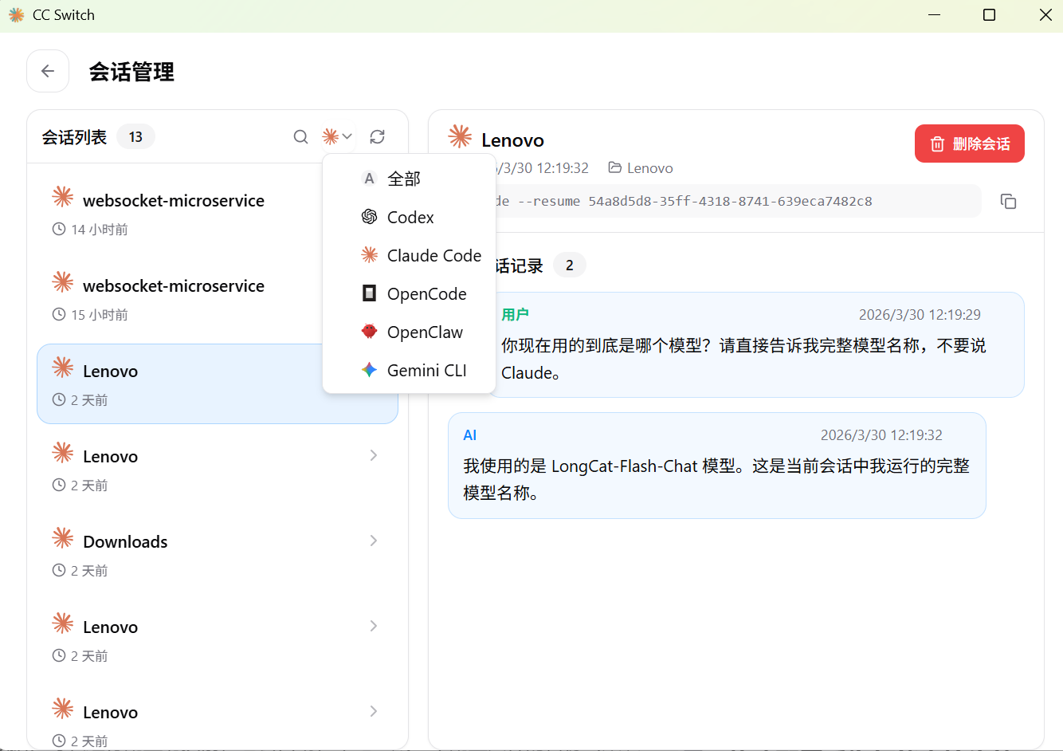The width and height of the screenshot is (1063, 751).
Task: Select the highlighted Lenovo session
Action: click(218, 384)
